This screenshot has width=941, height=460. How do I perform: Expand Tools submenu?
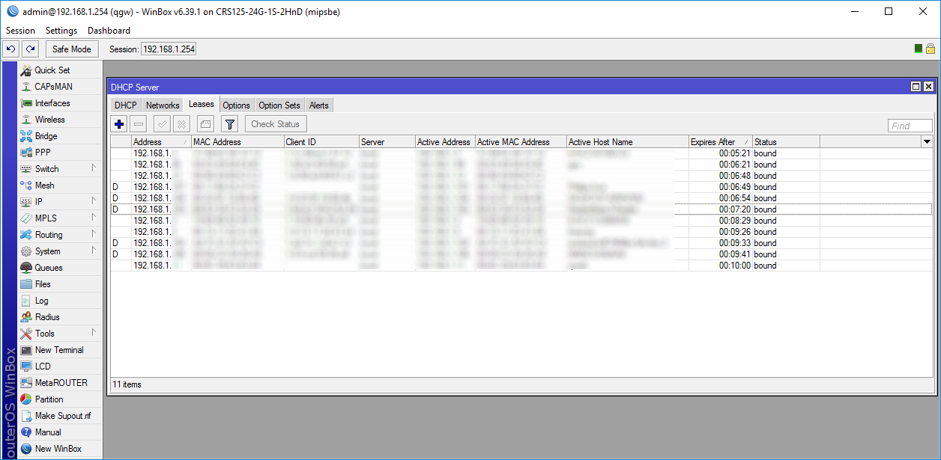click(60, 334)
